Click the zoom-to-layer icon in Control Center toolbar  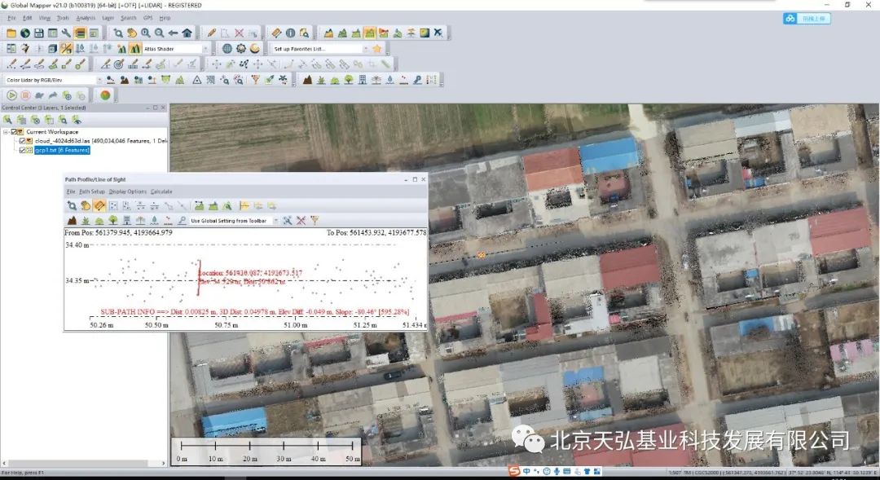click(63, 120)
